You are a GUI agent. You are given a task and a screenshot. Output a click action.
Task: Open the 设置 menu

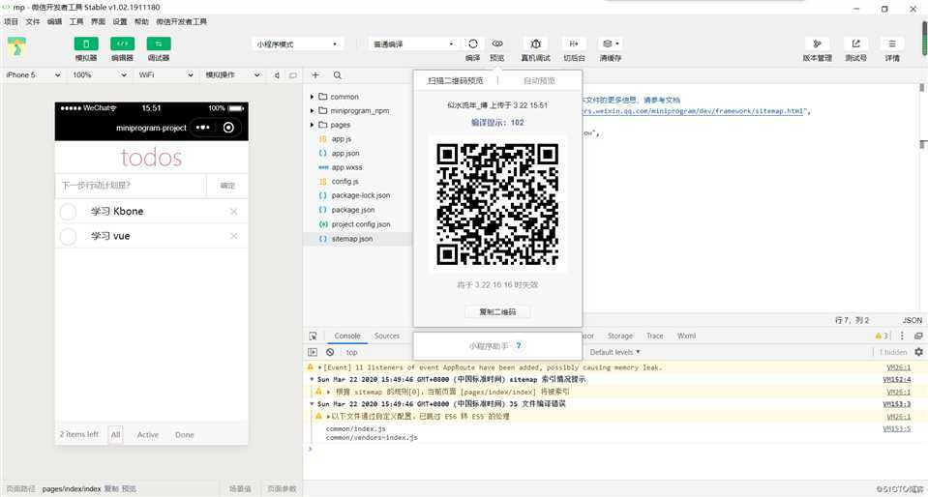pyautogui.click(x=120, y=22)
